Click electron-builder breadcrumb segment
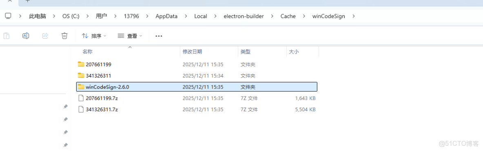483x151 pixels. pyautogui.click(x=244, y=16)
